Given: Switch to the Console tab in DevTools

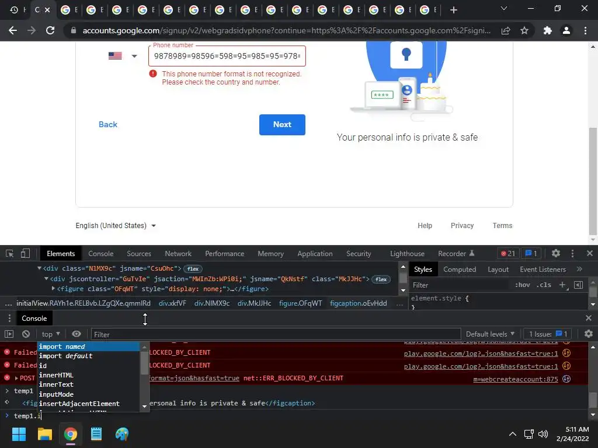Looking at the screenshot, I should pos(100,253).
